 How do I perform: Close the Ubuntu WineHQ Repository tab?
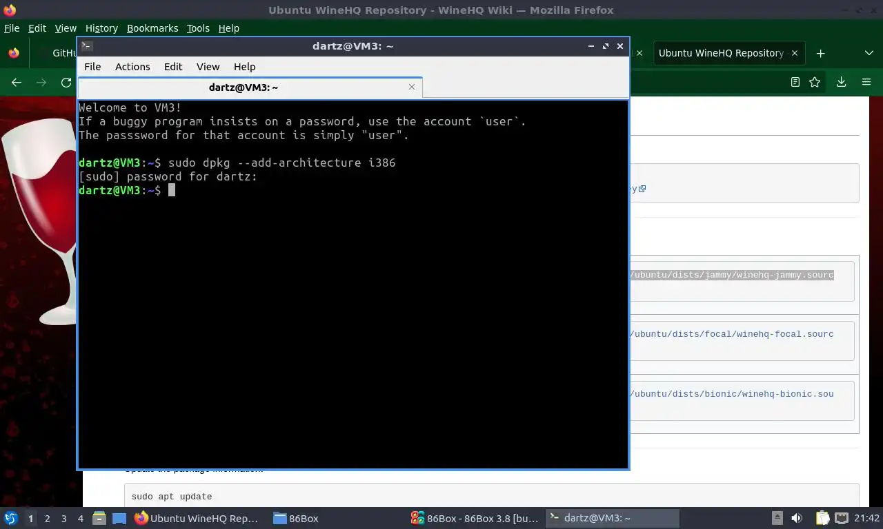(x=795, y=53)
